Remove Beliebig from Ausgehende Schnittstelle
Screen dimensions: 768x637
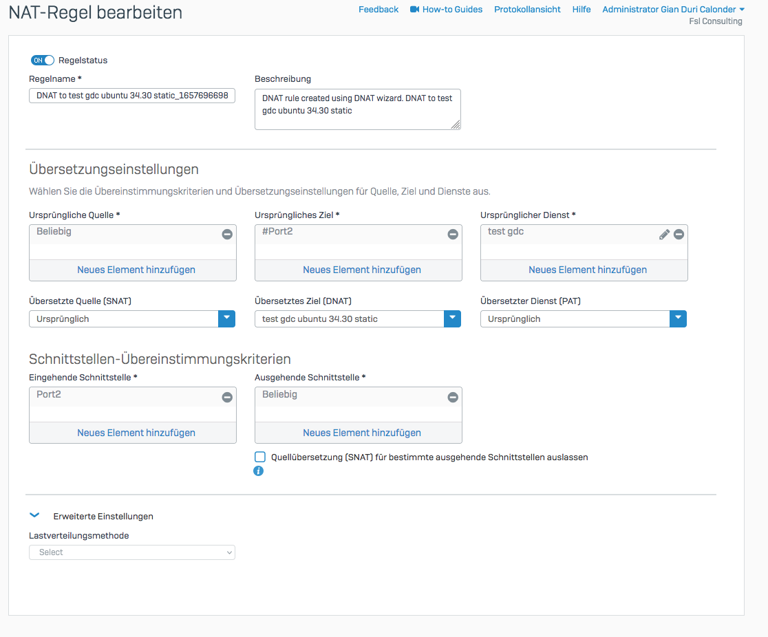click(453, 398)
